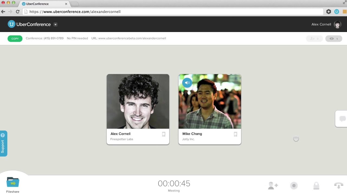Open Mike Chang's participant photo
Screen dimensions: 347x195
210,101
